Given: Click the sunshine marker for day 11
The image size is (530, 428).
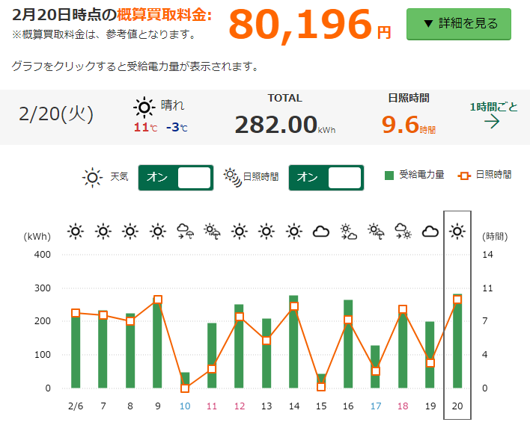Looking at the screenshot, I should tap(212, 369).
